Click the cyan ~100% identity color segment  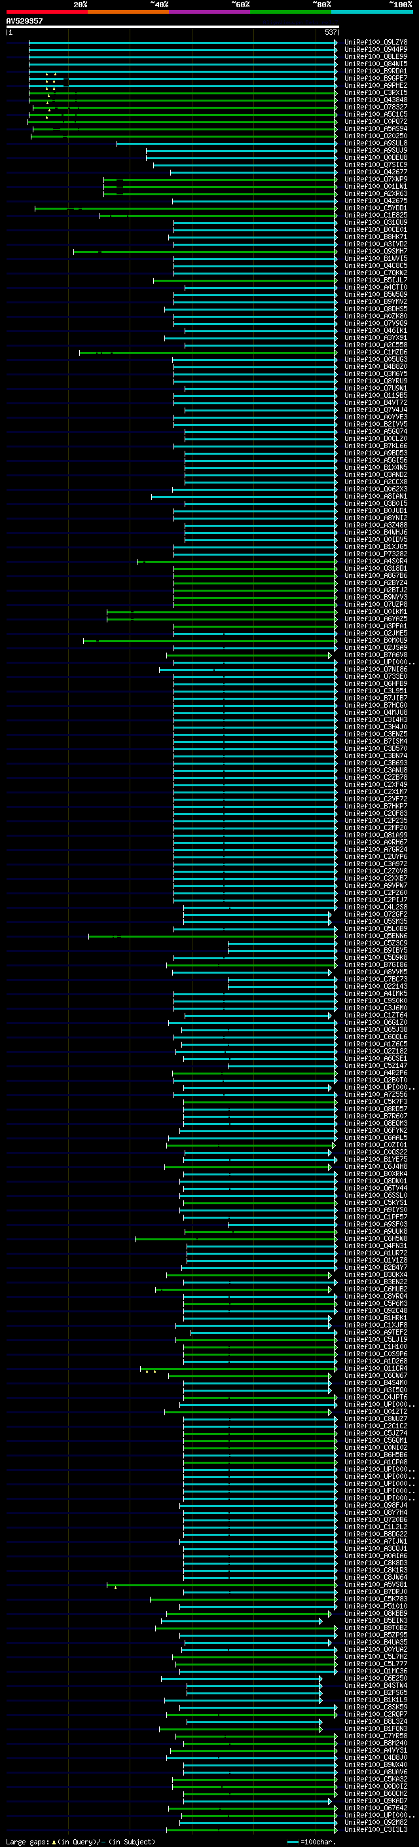373,12
